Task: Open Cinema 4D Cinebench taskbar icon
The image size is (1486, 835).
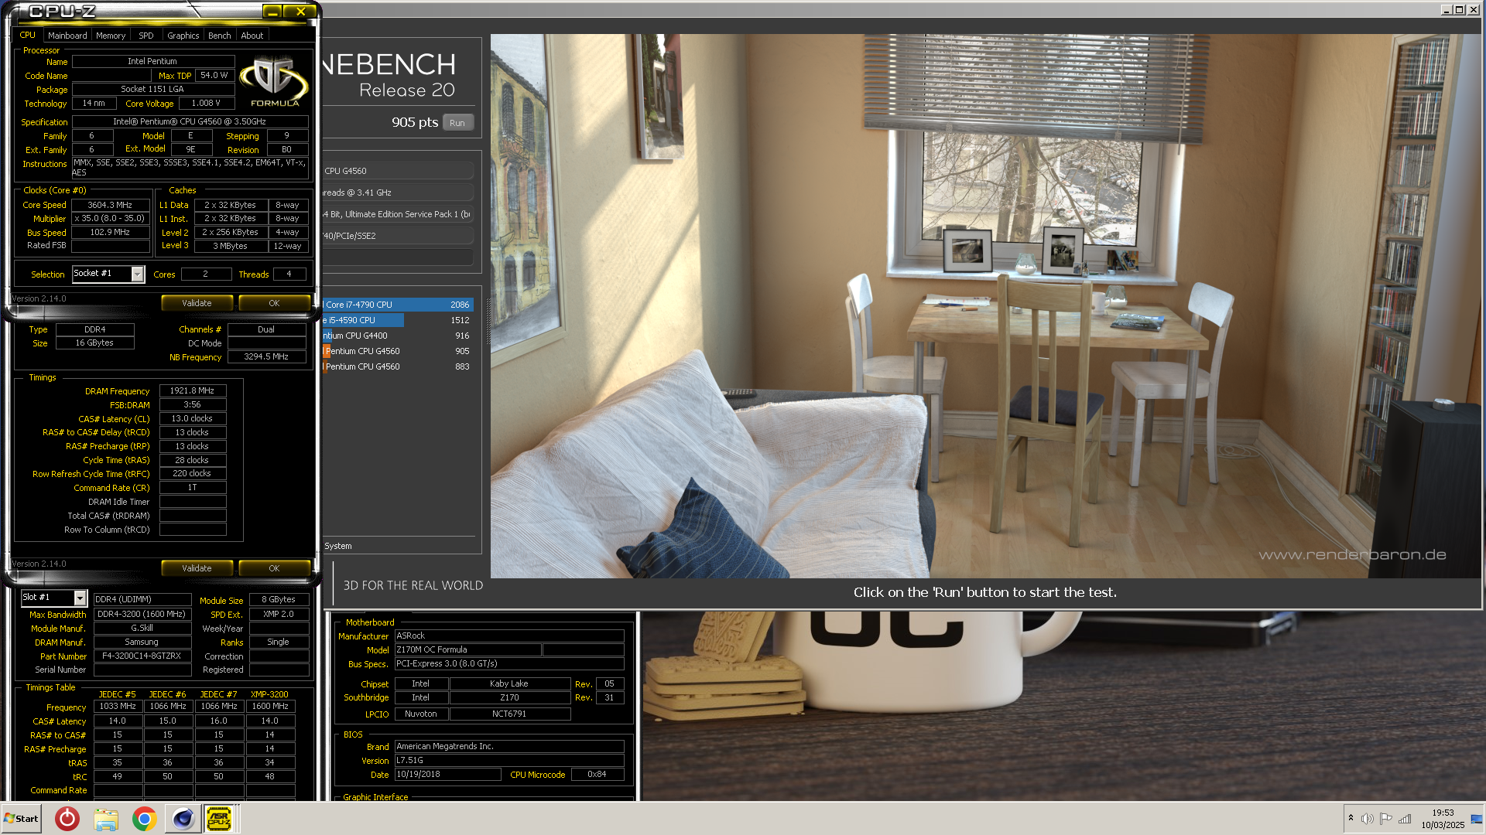Action: click(183, 819)
